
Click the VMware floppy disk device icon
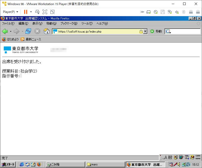[162, 12]
